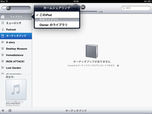Click the 検索 search field
Viewport: 152px width, 114px height.
[136, 8]
